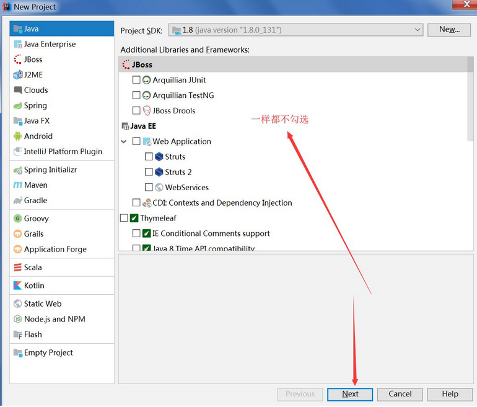Click the IntelliJ Platform Plugin icon
This screenshot has width=477, height=407.
pyautogui.click(x=18, y=152)
